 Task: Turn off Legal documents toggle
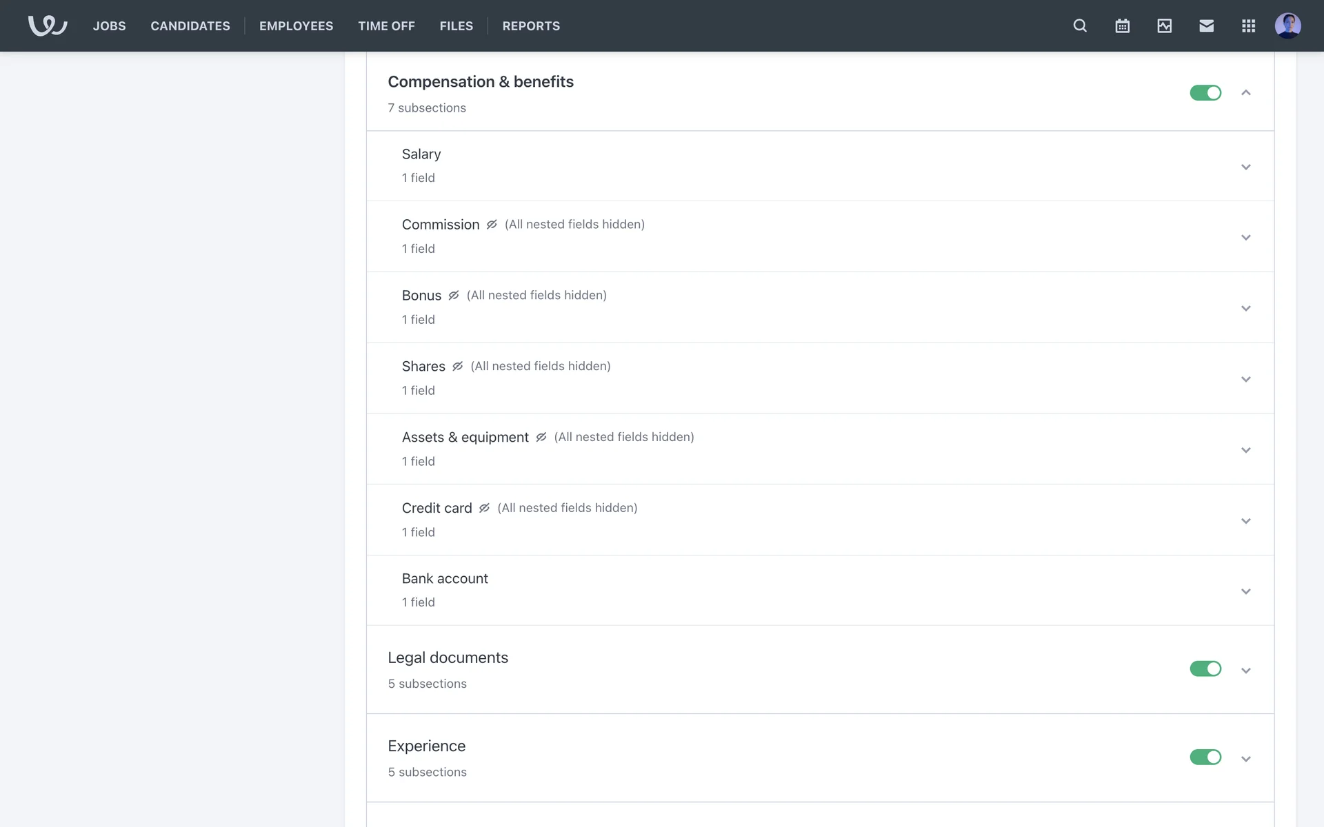pos(1205,668)
